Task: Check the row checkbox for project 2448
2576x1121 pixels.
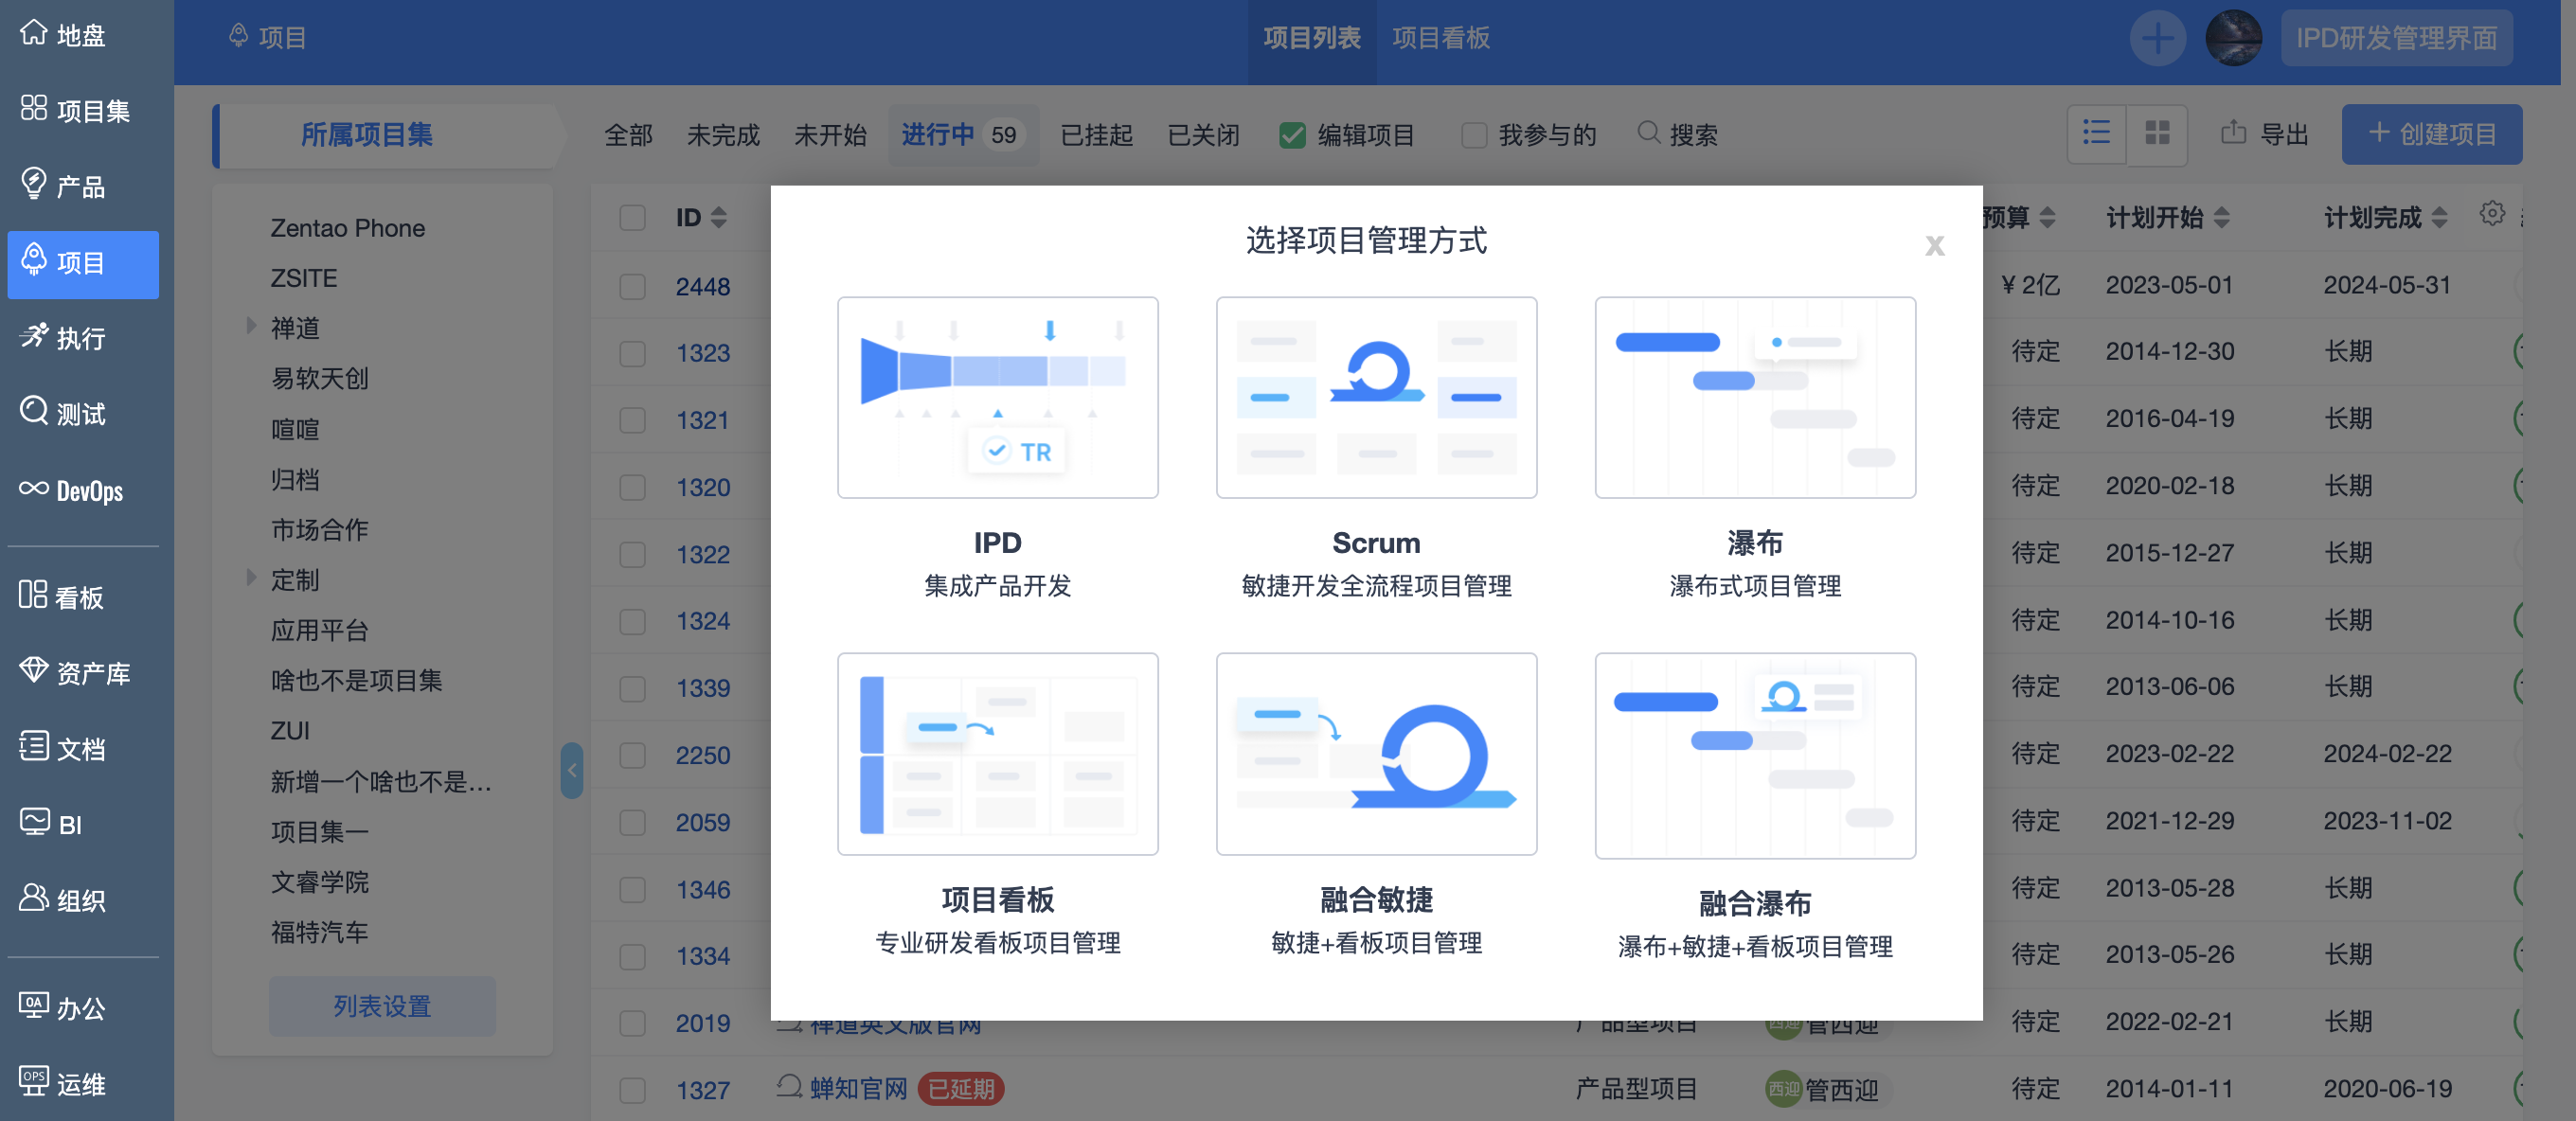Action: pyautogui.click(x=632, y=286)
